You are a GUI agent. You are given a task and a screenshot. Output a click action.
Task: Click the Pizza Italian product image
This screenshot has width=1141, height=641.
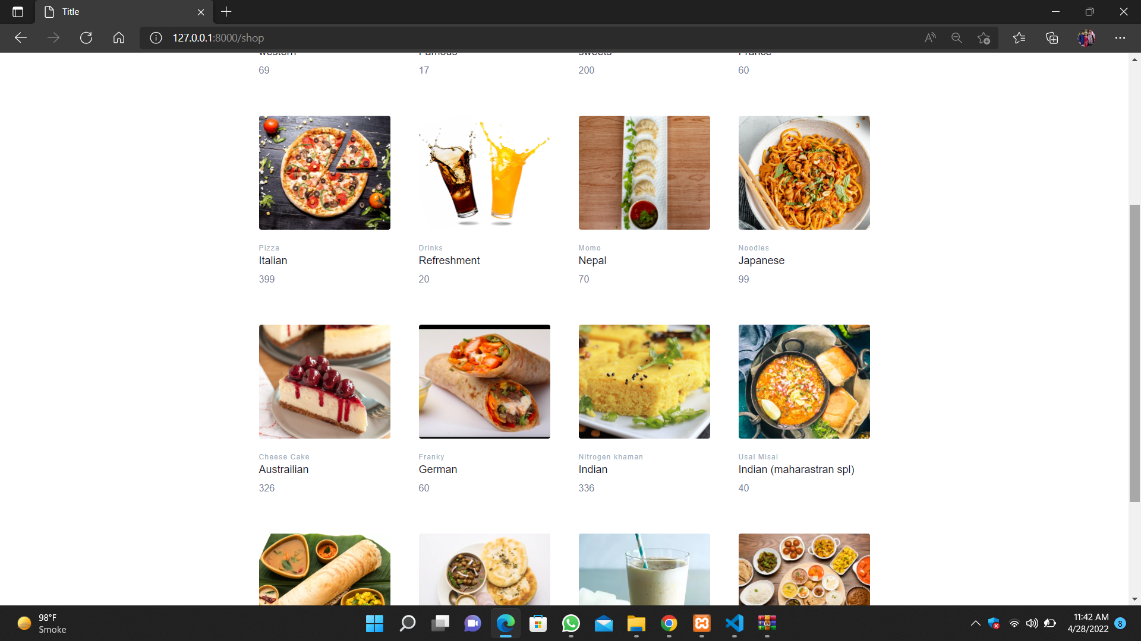click(x=324, y=173)
